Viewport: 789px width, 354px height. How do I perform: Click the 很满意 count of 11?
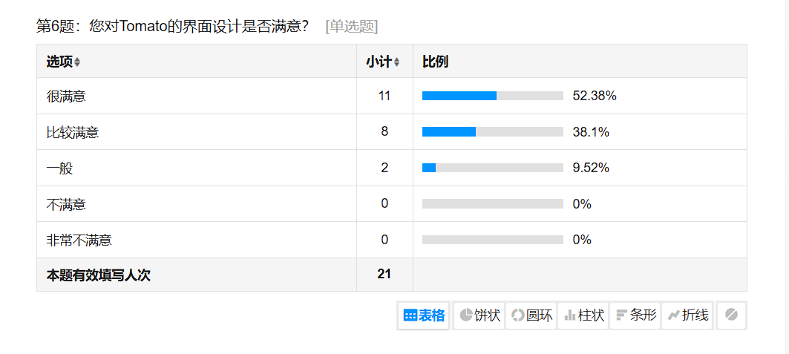384,96
